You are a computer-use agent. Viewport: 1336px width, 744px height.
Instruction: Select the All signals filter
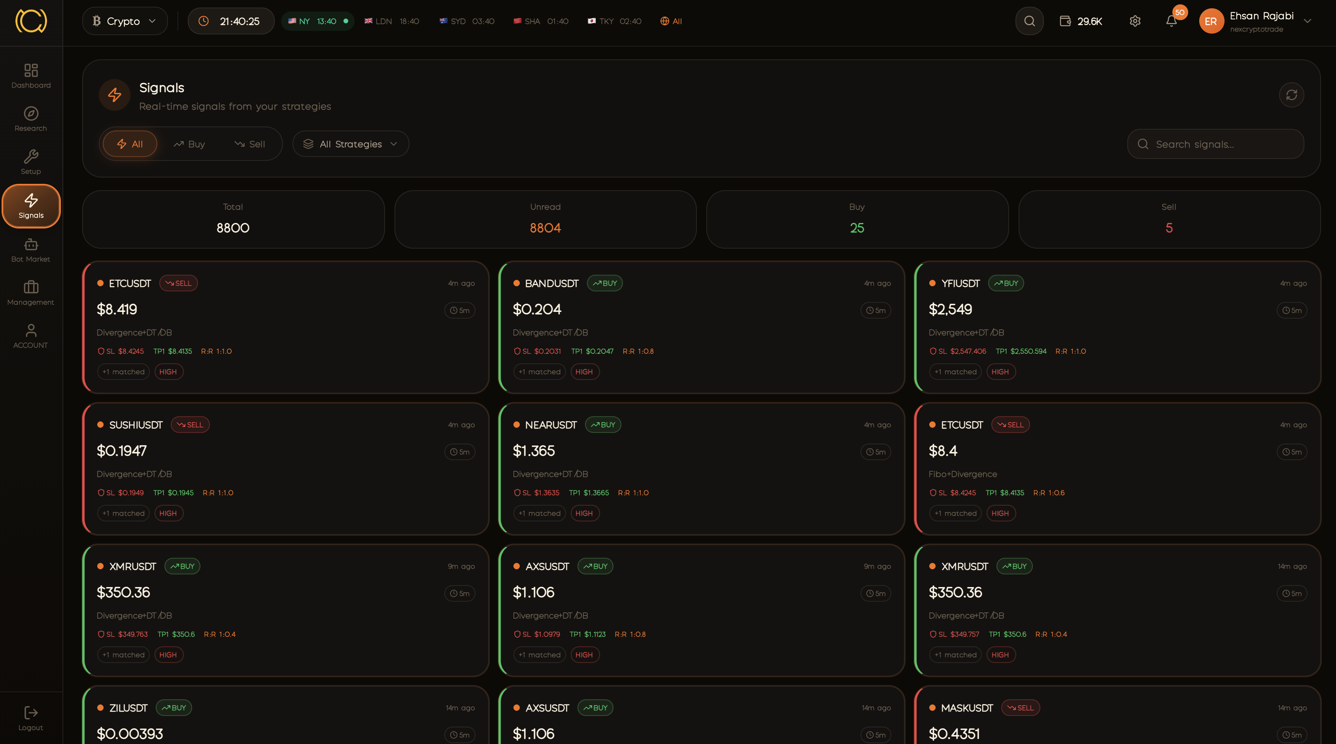[130, 144]
